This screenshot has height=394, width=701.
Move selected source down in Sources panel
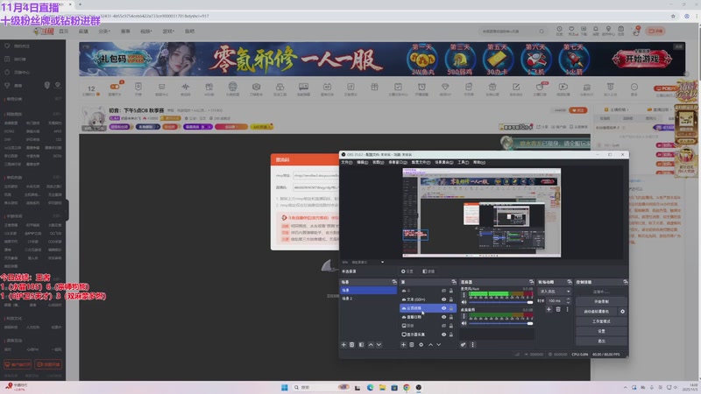[x=439, y=345]
